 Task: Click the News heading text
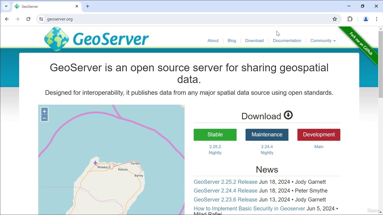tap(267, 170)
